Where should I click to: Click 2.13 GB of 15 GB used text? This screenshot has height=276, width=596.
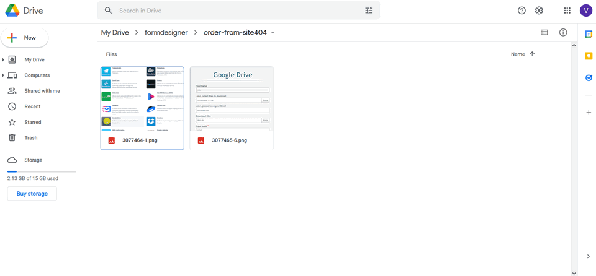33,178
